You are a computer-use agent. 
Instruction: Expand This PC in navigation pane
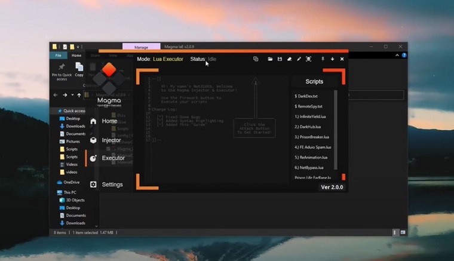(x=54, y=192)
